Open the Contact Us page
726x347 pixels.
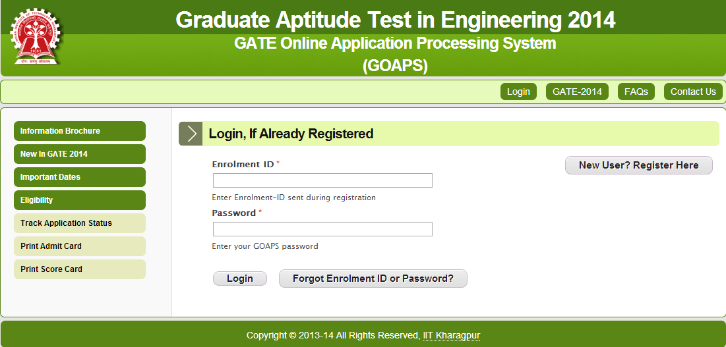692,92
